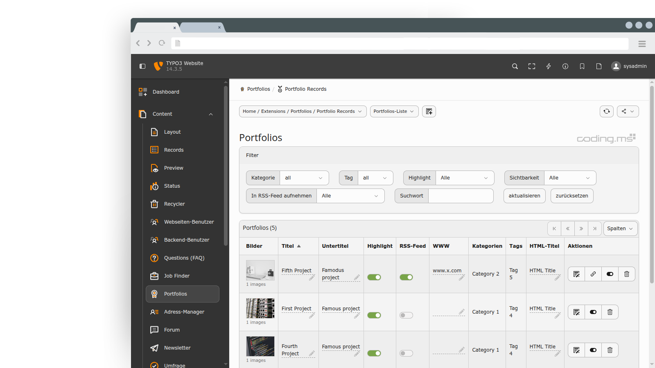
Task: Toggle the module menu sidebar icon
Action: (x=142, y=66)
